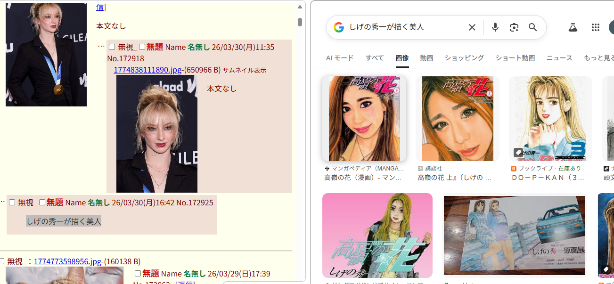Open Google Lens image search
This screenshot has width=614, height=284.
514,27
